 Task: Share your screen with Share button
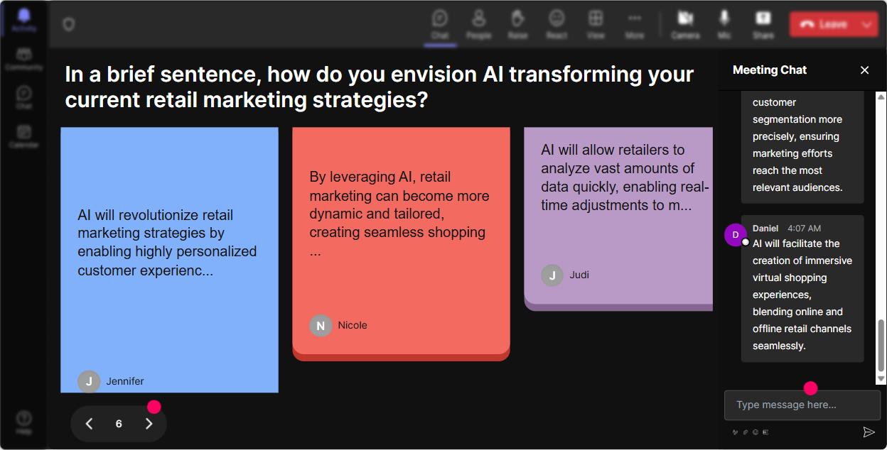763,24
